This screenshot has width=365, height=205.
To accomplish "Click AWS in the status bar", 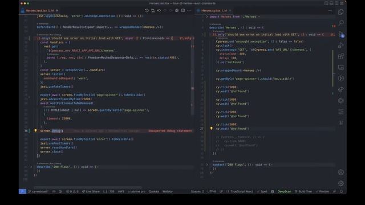I will [121, 191].
